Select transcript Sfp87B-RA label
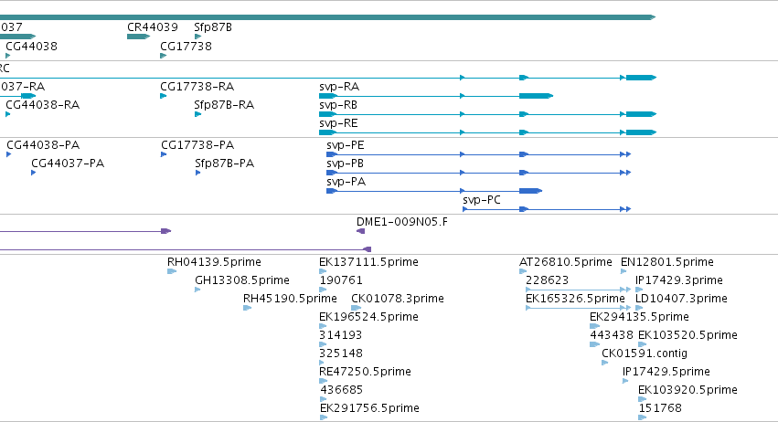Screen dimensions: 778x422 tap(224, 105)
